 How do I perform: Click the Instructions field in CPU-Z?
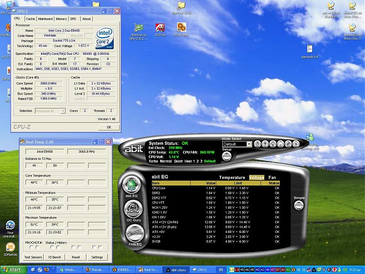(x=75, y=69)
